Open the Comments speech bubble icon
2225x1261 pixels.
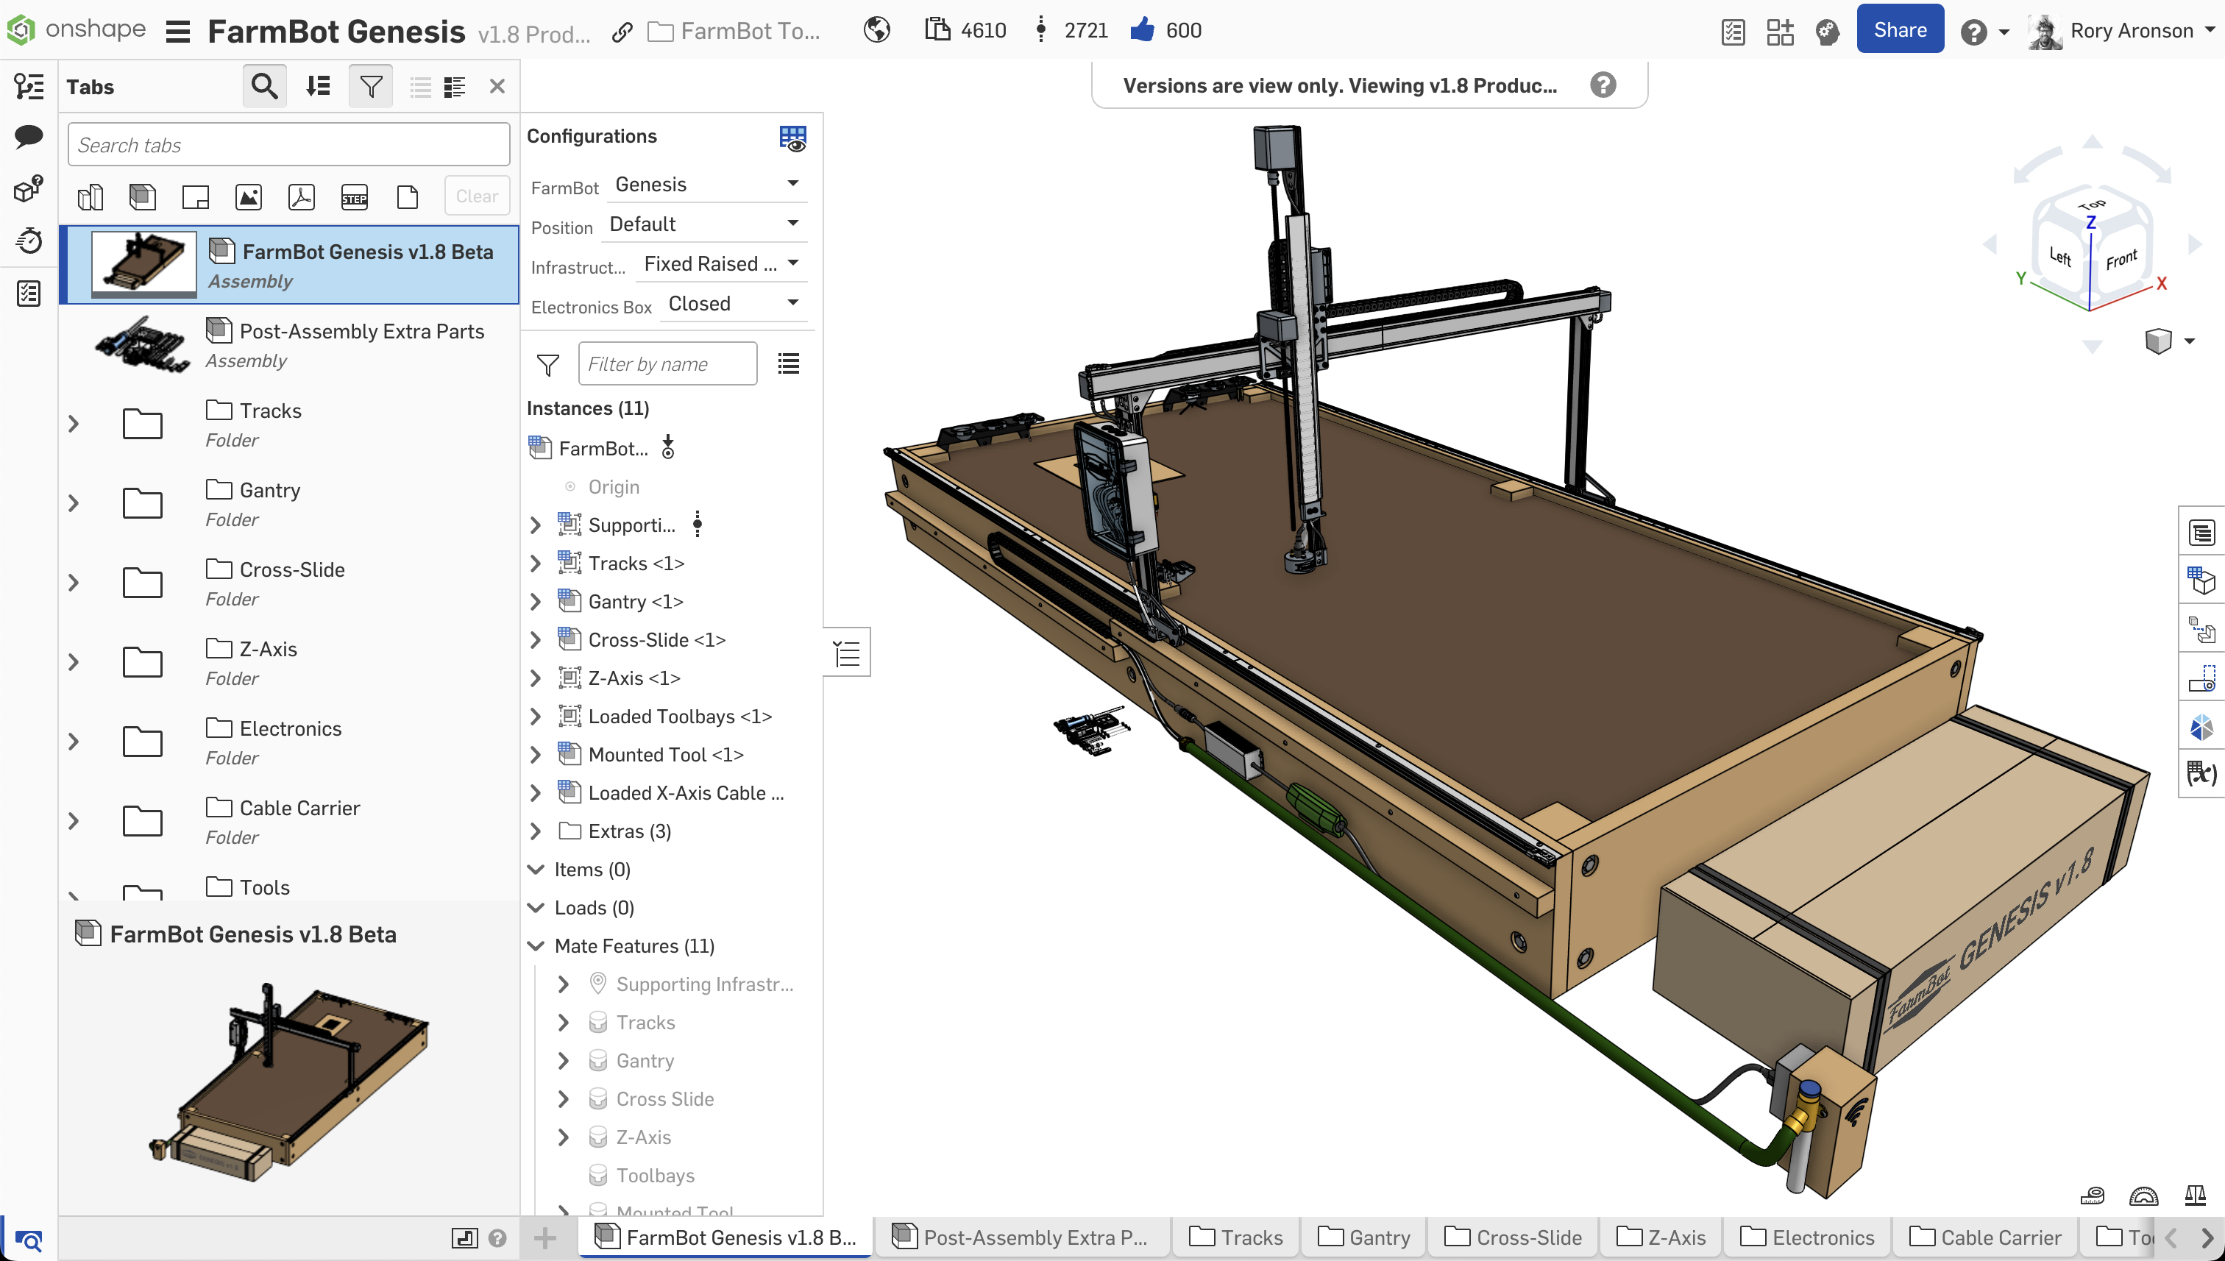pos(29,137)
